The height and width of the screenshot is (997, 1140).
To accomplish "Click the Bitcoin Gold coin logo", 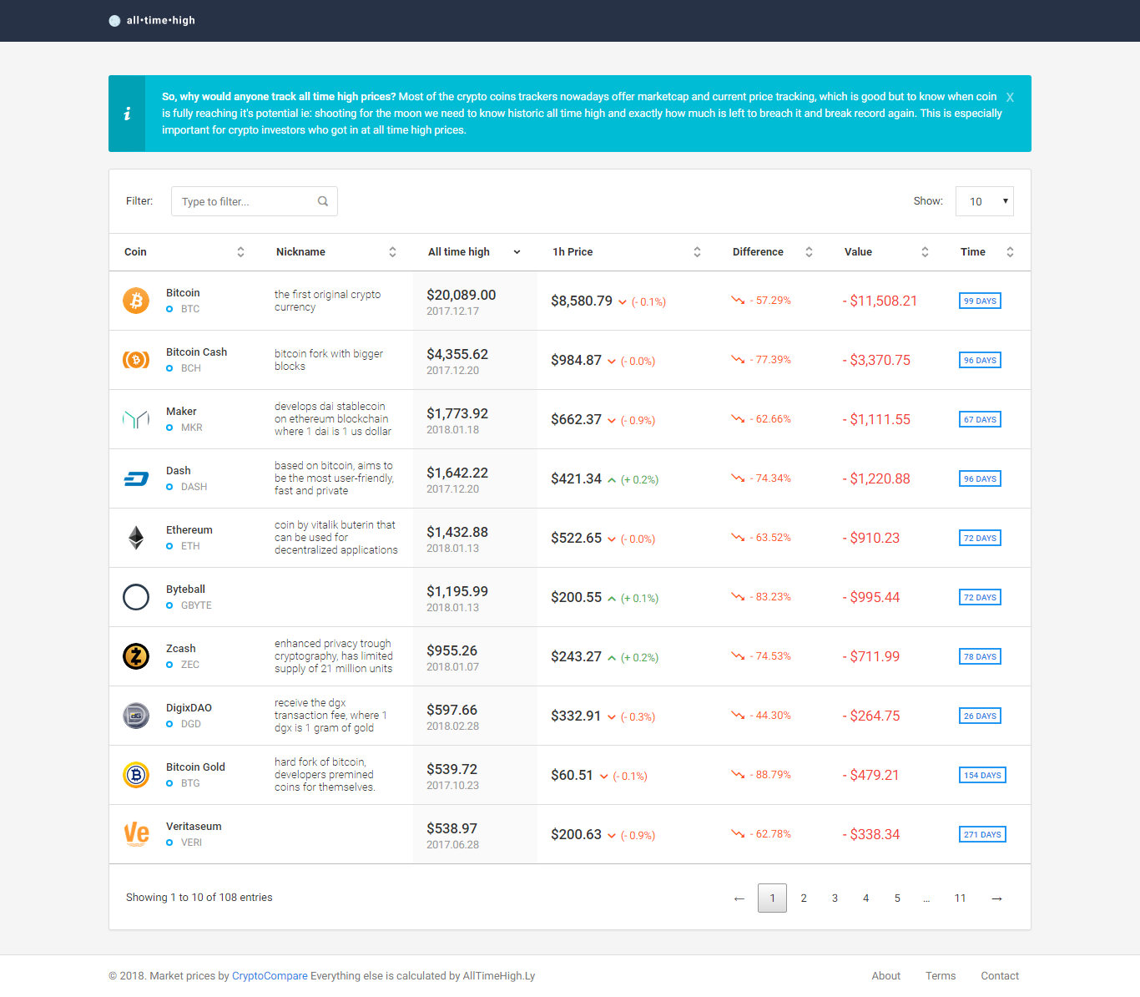I will click(x=136, y=775).
